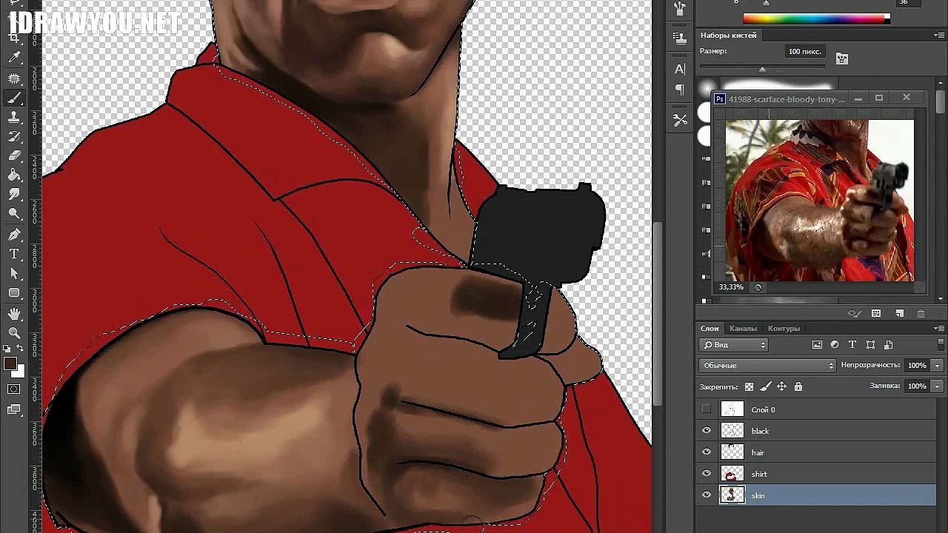Screen dimensions: 948x533
Task: Open the Brush panel icon in dock
Action: (x=680, y=10)
